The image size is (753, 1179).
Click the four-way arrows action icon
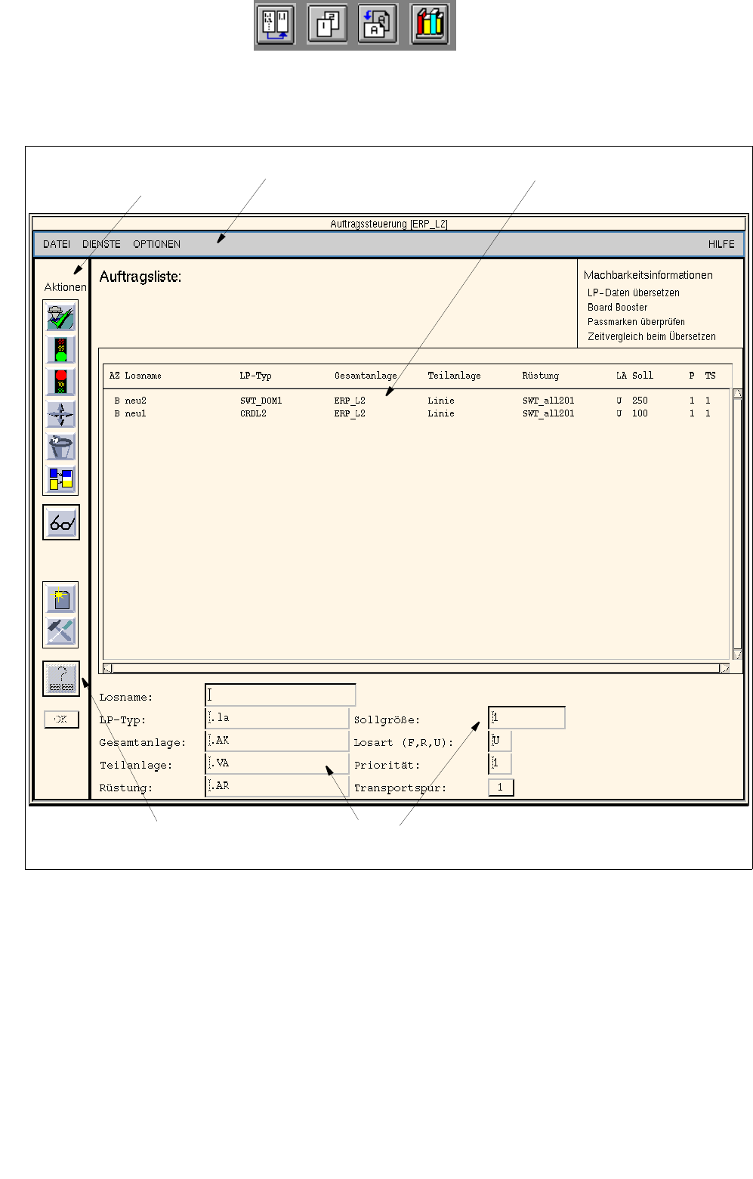click(x=60, y=415)
